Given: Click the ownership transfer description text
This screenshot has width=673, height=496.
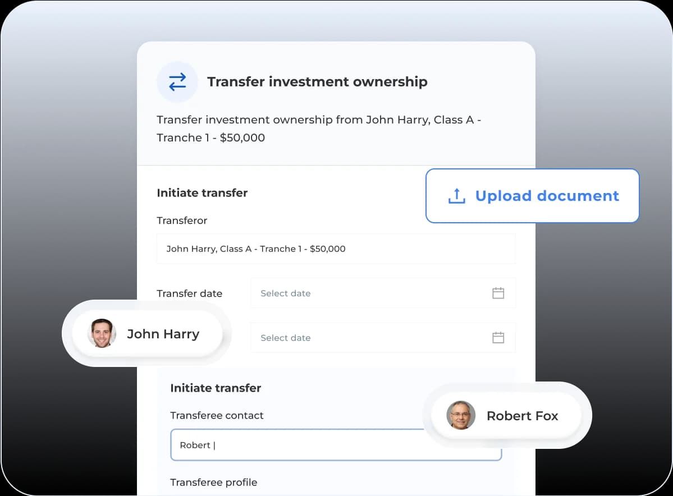Looking at the screenshot, I should pos(318,128).
